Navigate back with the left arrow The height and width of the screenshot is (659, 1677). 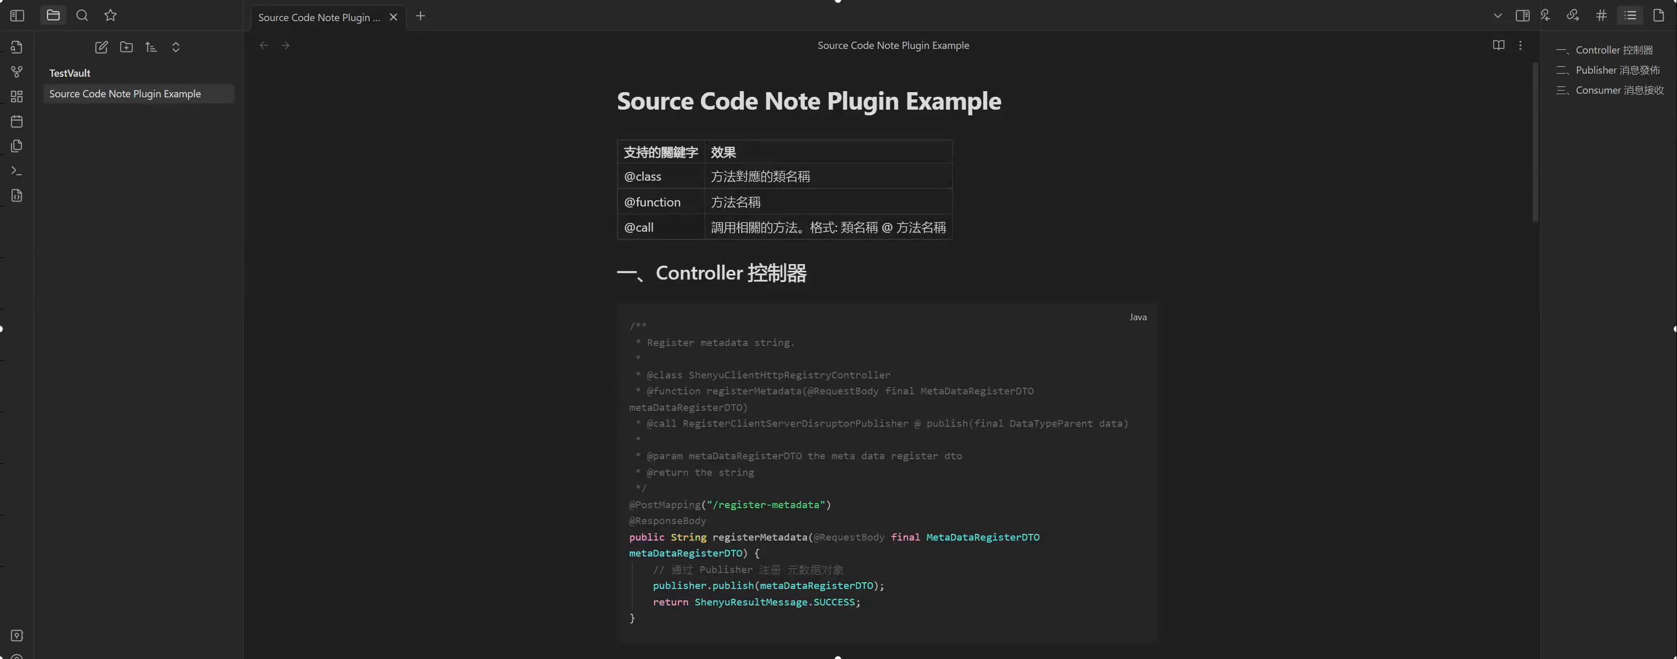264,45
